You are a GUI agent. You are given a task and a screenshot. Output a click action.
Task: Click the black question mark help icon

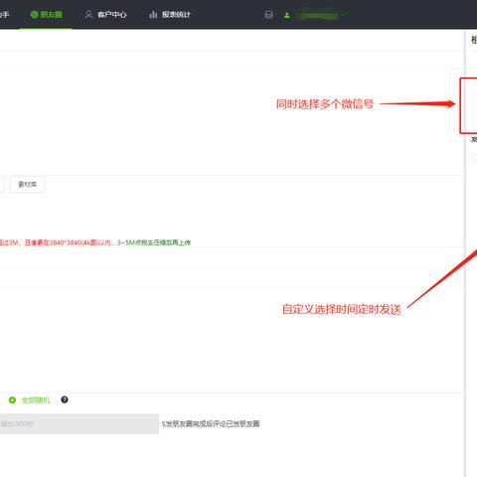point(65,399)
